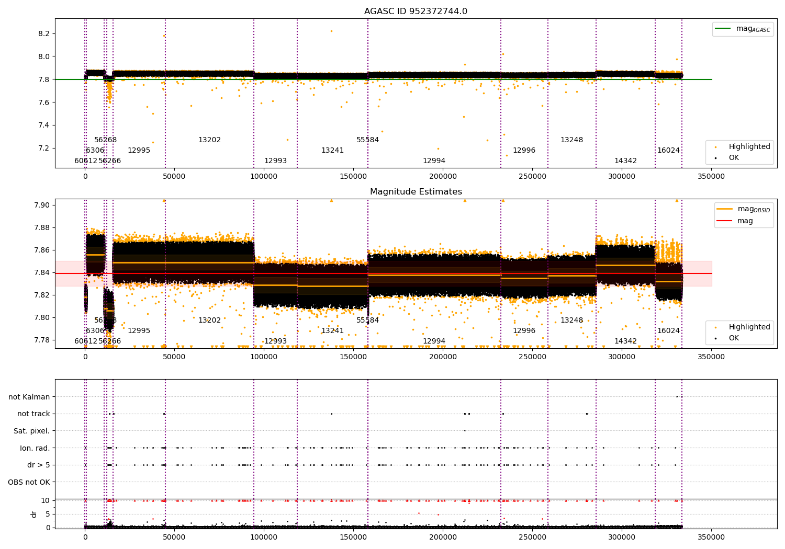Click the 7.90 y-axis tick of middle plot

point(42,205)
